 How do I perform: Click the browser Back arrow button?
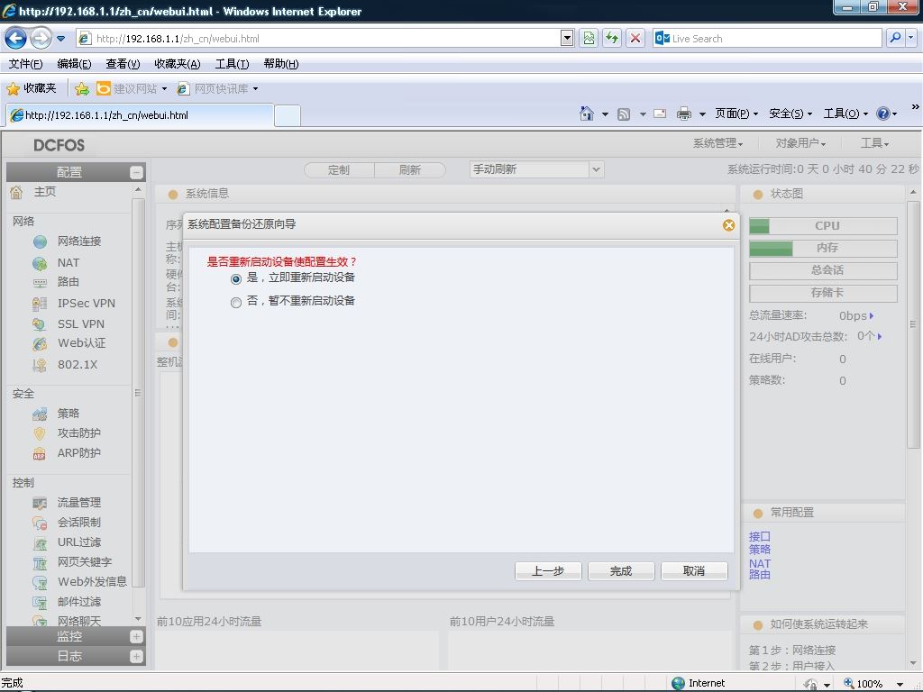tap(16, 39)
